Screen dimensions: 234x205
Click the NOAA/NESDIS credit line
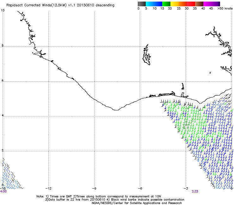click(x=137, y=203)
